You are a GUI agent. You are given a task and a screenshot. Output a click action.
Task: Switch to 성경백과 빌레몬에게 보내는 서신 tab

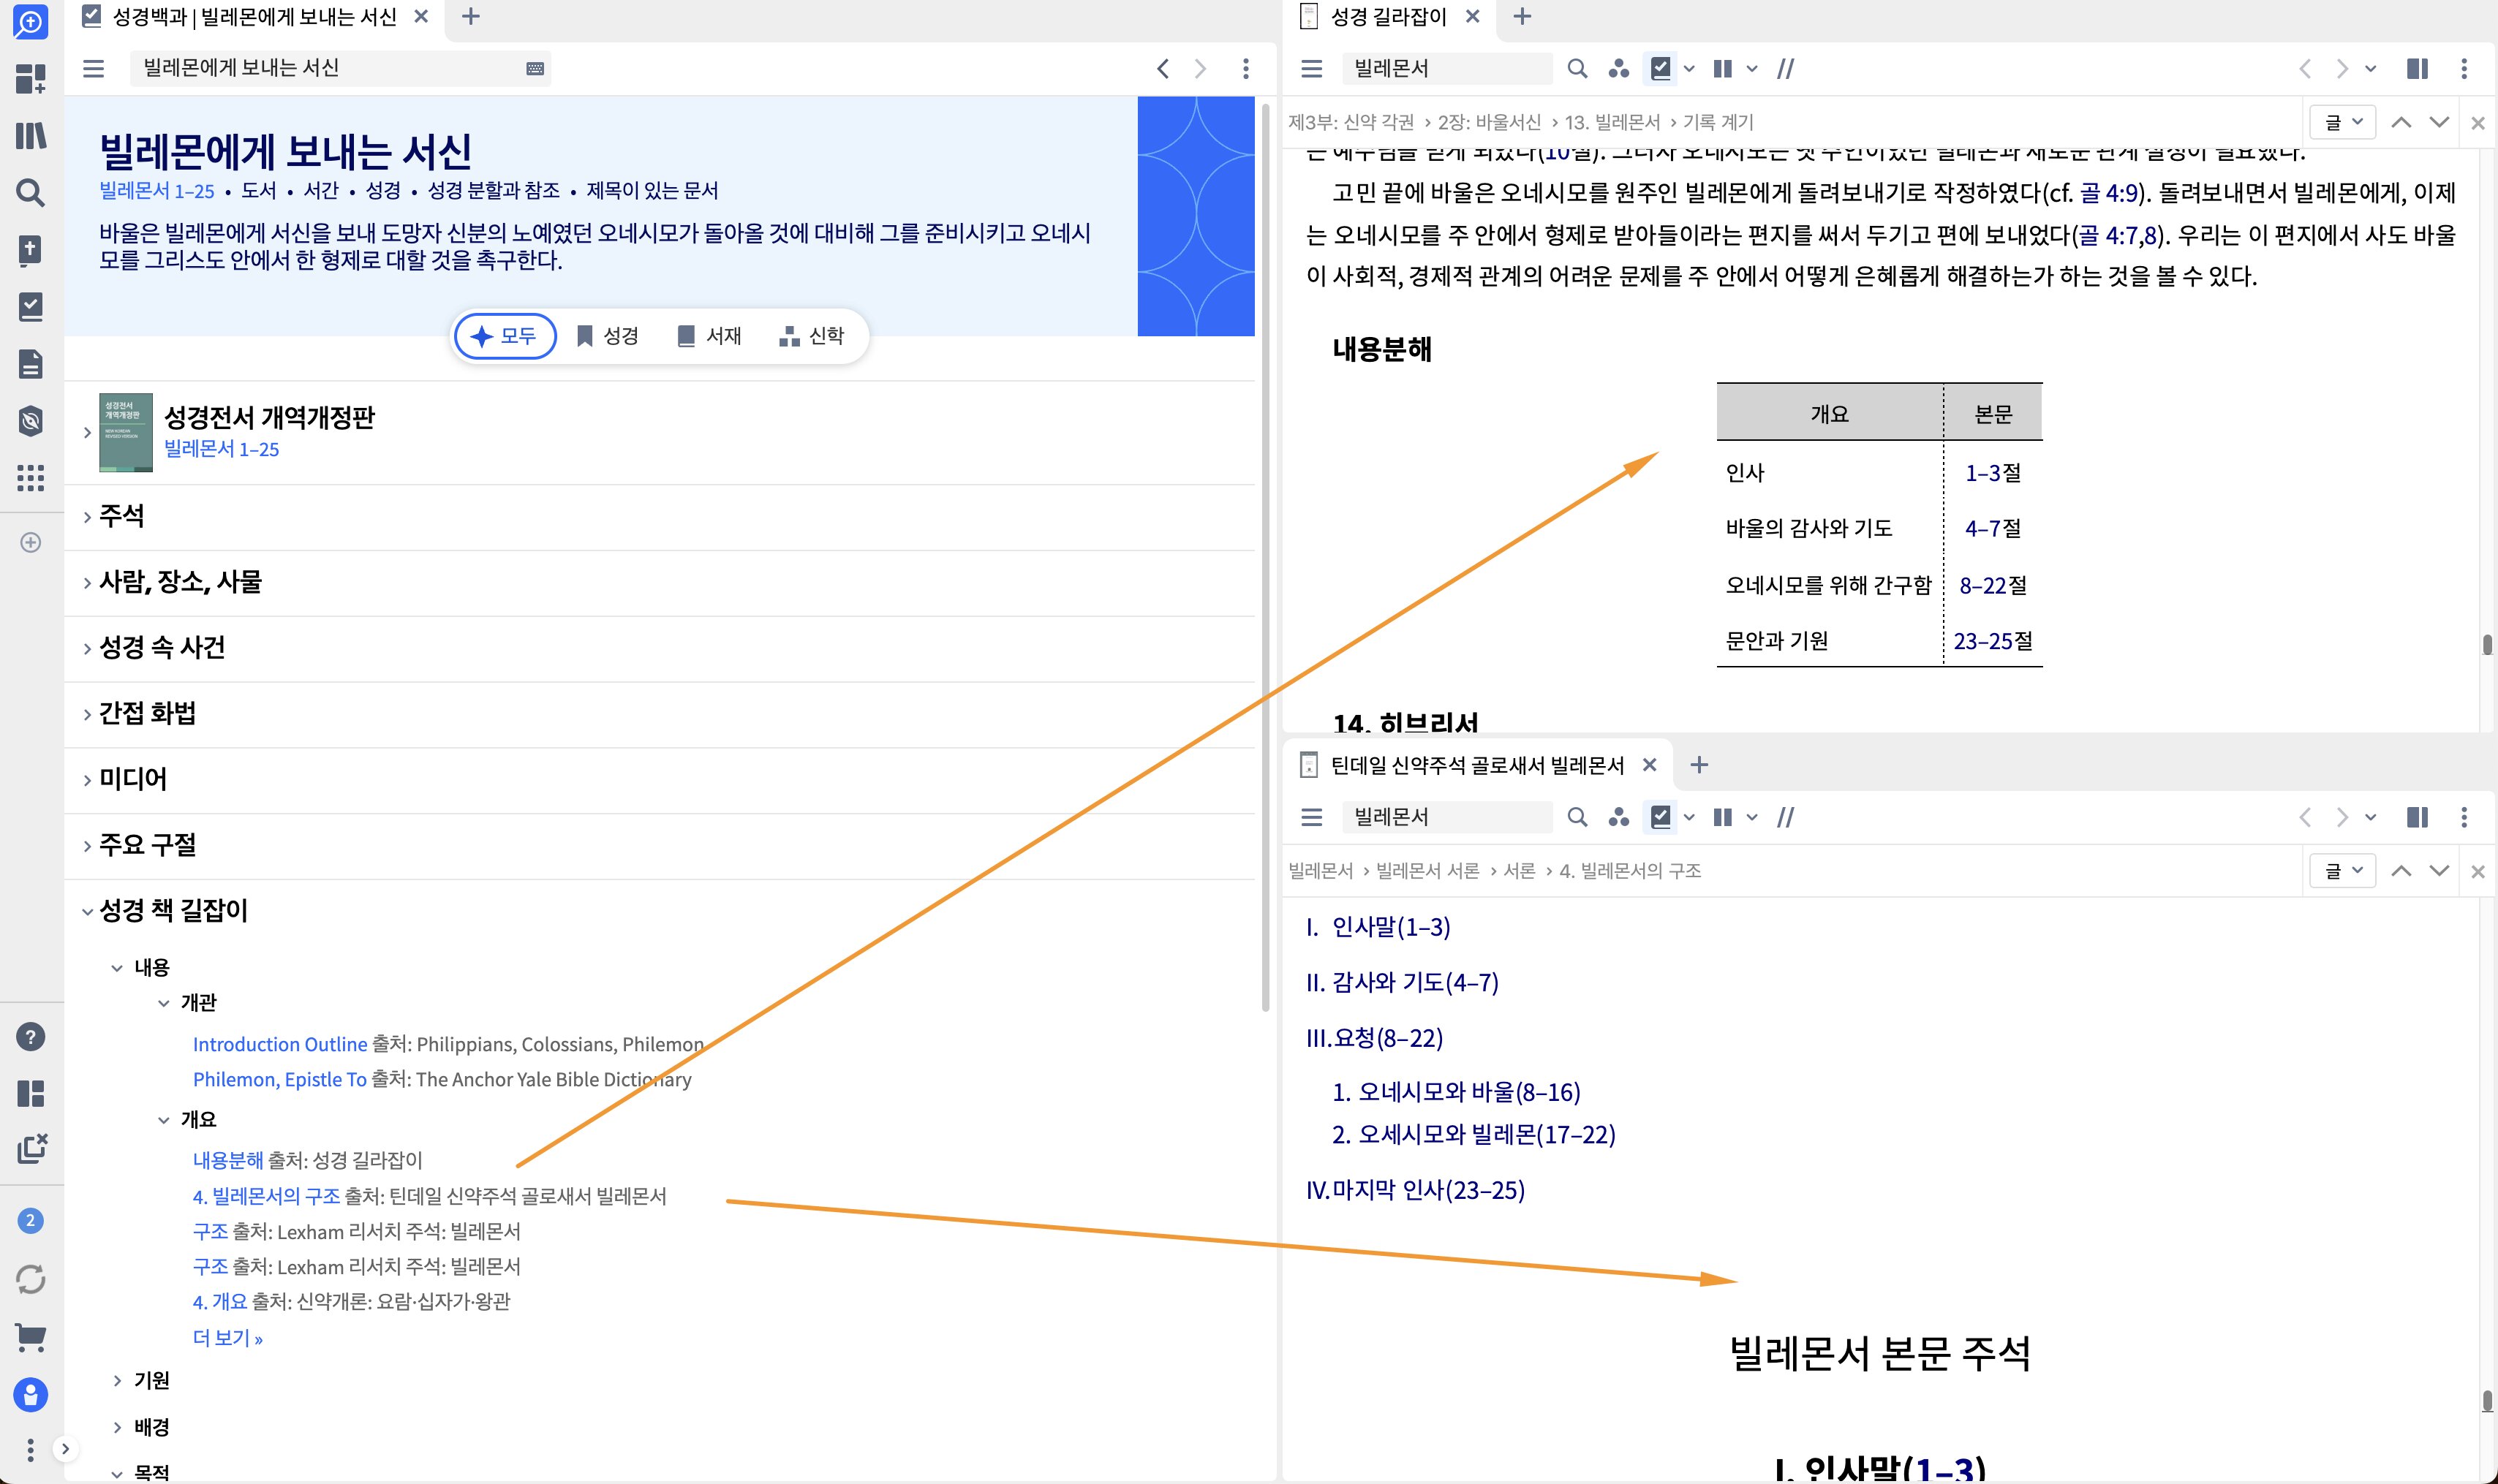[254, 17]
